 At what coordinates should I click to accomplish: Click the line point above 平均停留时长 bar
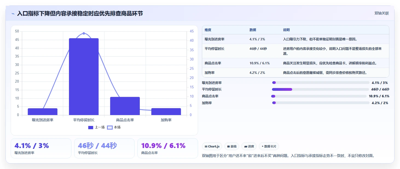point(84,33)
